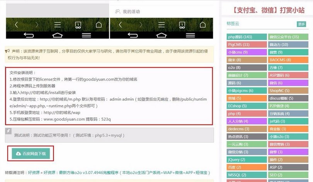Screen dimensions: 313x182
Task: Open the php源码 (143) tag
Action: pyautogui.click(x=247, y=37)
